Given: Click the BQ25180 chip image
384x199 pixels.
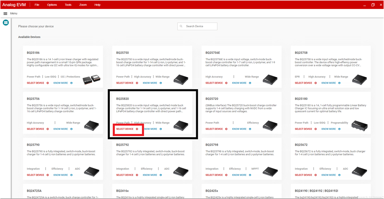Looking at the screenshot, I should tap(359, 125).
